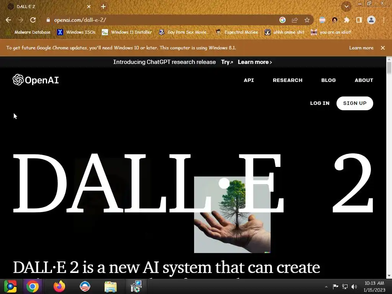
Task: Click the share page icon
Action: click(295, 20)
